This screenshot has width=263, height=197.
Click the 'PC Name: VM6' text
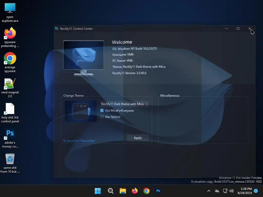click(x=123, y=61)
